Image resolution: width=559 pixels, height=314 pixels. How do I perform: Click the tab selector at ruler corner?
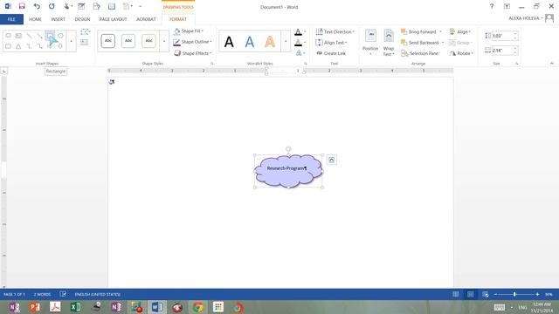tap(3, 72)
